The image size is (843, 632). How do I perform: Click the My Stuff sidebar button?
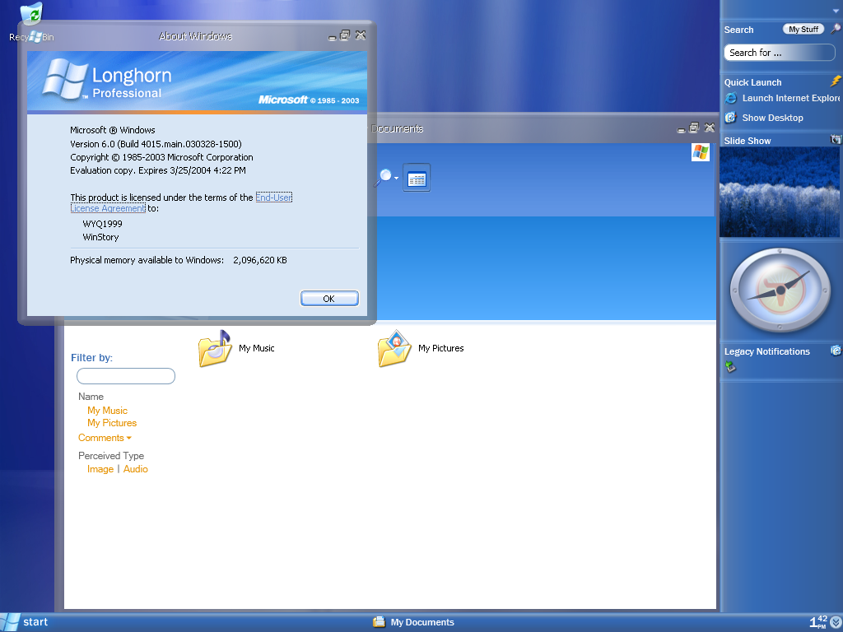[803, 30]
